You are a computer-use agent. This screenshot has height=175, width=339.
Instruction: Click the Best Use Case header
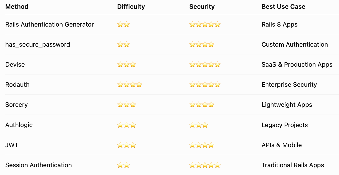point(283,7)
